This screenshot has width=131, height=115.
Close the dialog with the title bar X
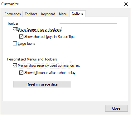(x=126, y=4)
